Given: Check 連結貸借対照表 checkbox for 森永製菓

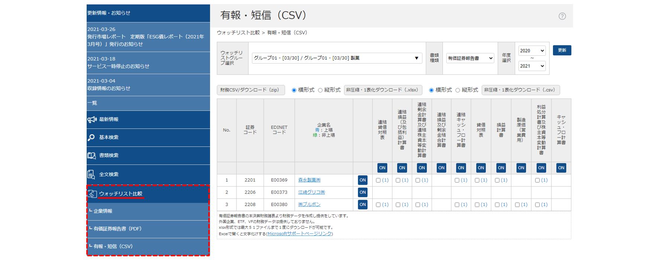Looking at the screenshot, I should tap(378, 180).
